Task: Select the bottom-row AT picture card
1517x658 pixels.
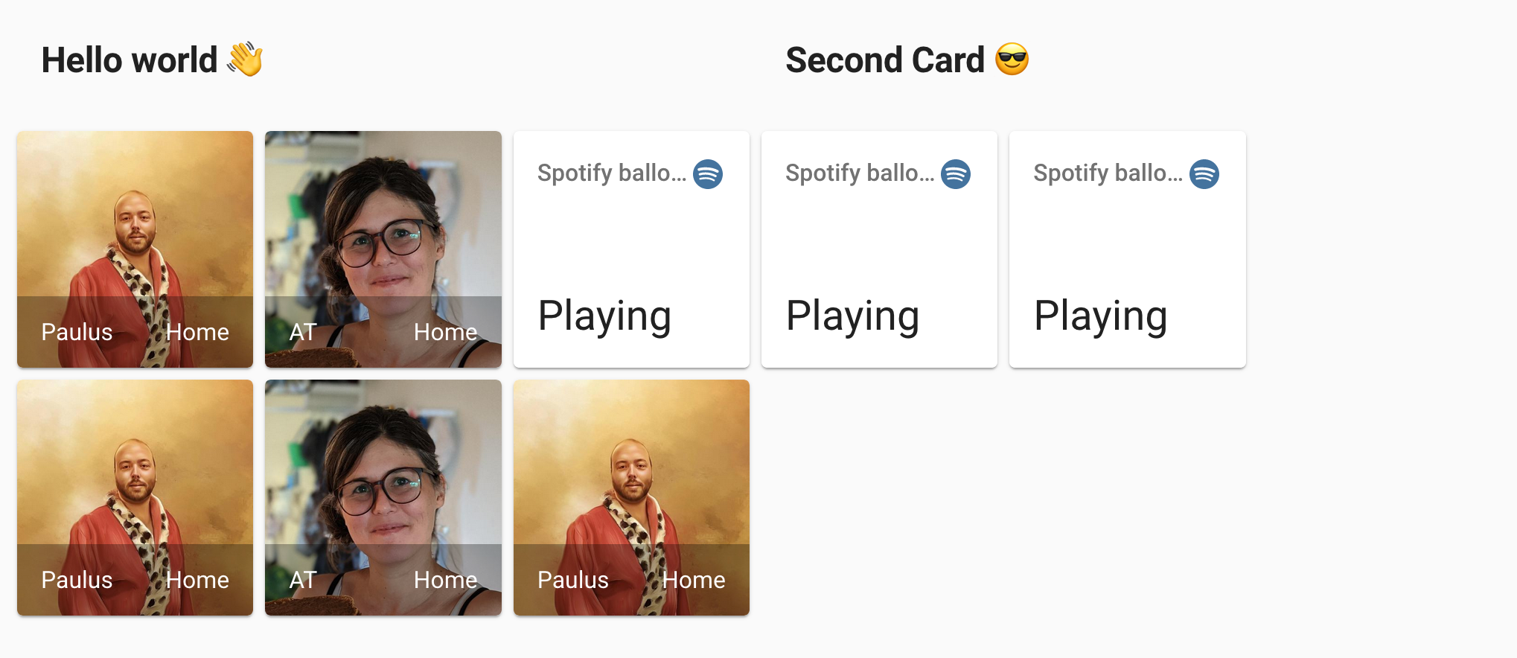Action: pos(383,497)
